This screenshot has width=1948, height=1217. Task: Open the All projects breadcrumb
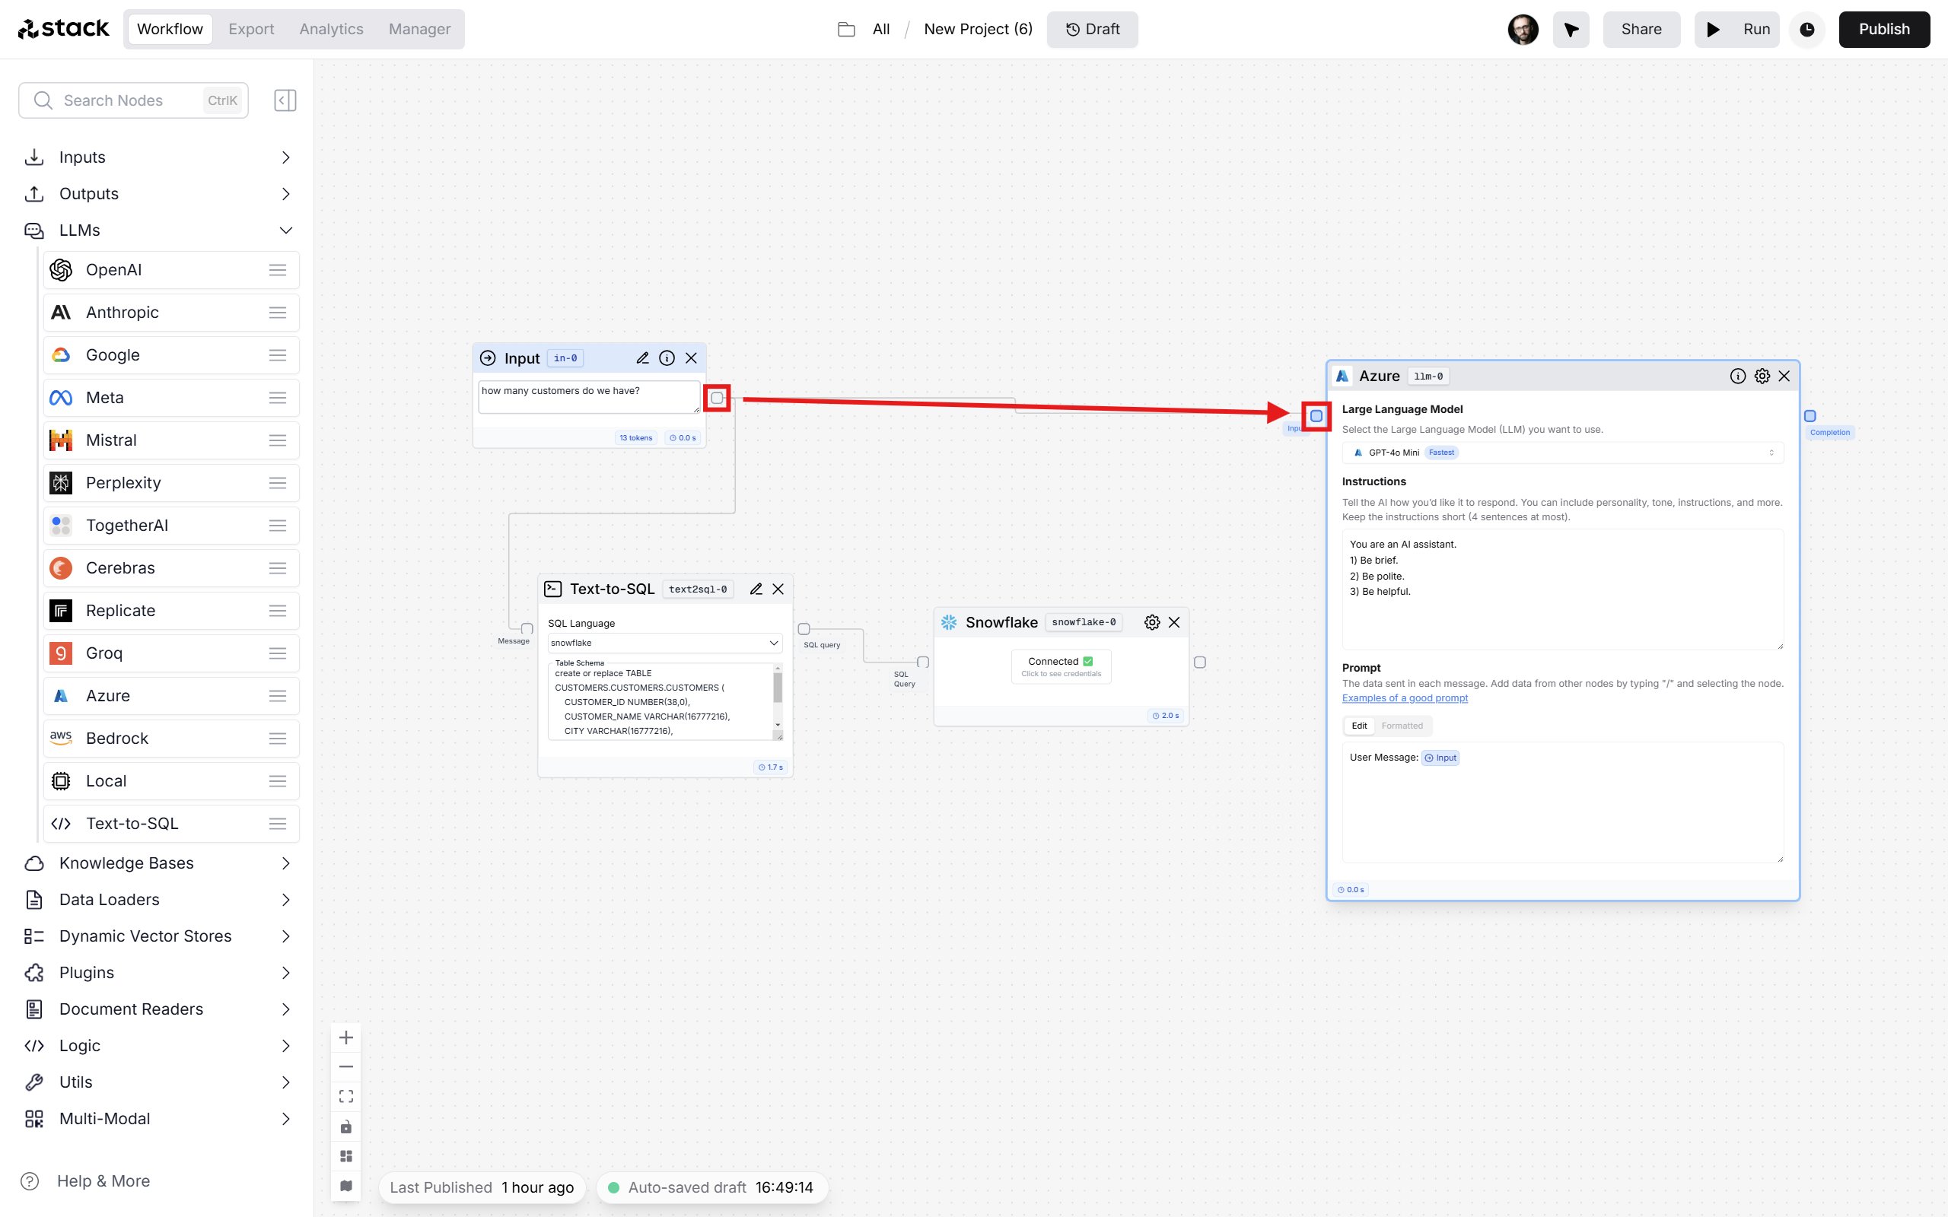coord(880,30)
